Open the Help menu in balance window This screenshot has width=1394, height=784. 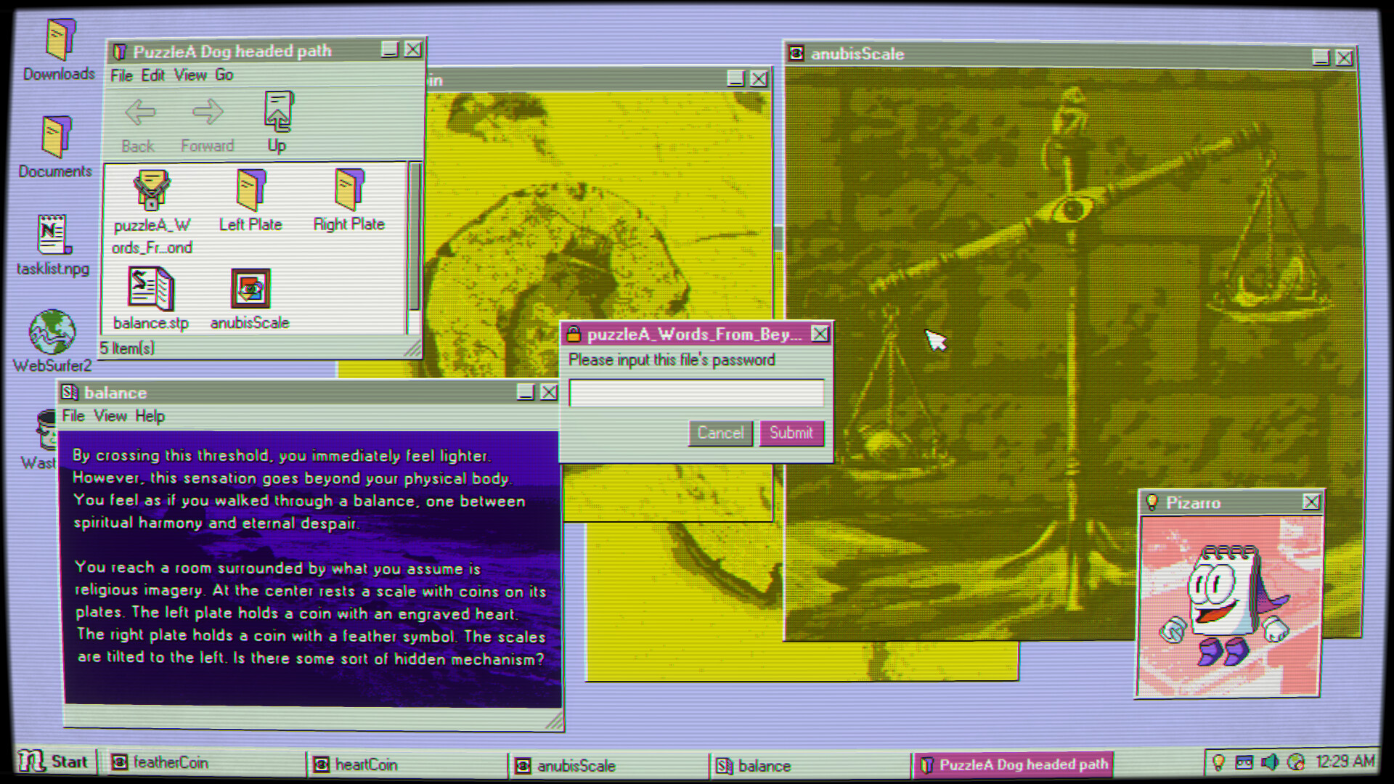[x=150, y=416]
